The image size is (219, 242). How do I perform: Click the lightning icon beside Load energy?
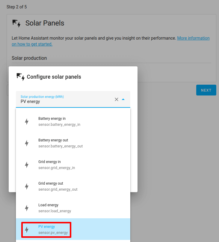pos(27,208)
